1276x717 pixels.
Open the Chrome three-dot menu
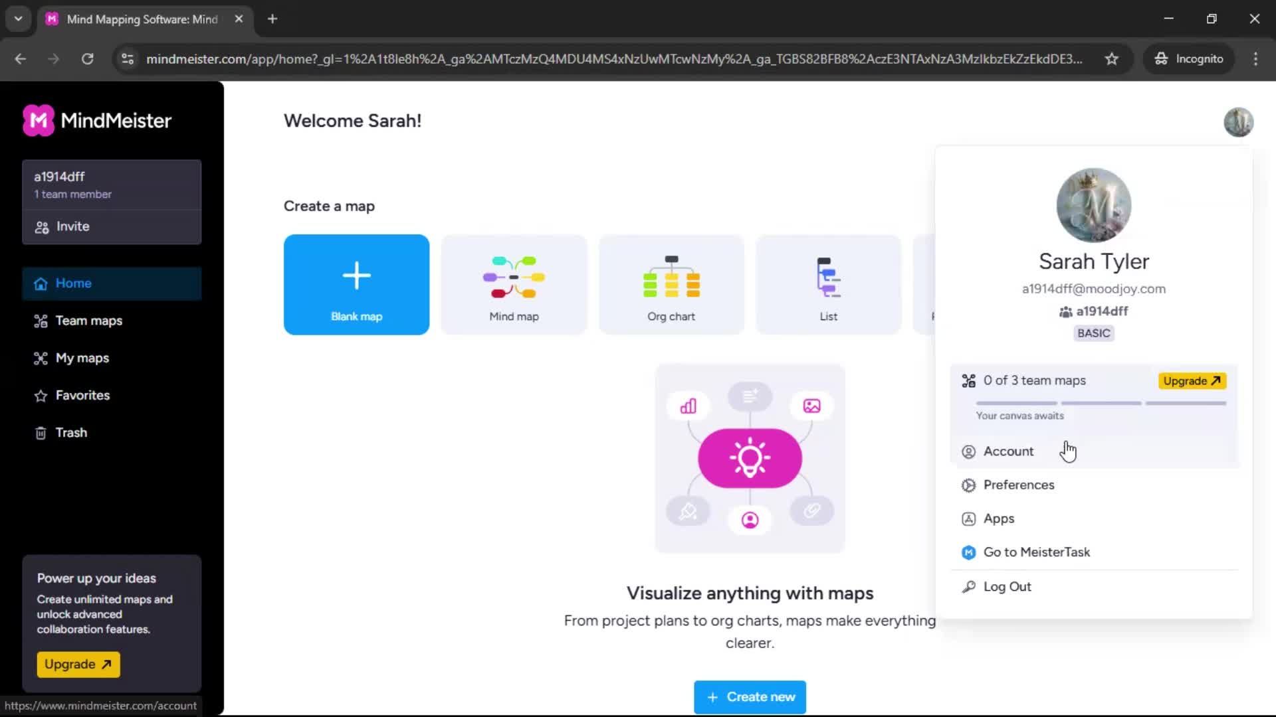[1255, 59]
